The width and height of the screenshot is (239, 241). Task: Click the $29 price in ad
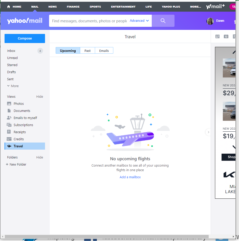pyautogui.click(x=229, y=93)
